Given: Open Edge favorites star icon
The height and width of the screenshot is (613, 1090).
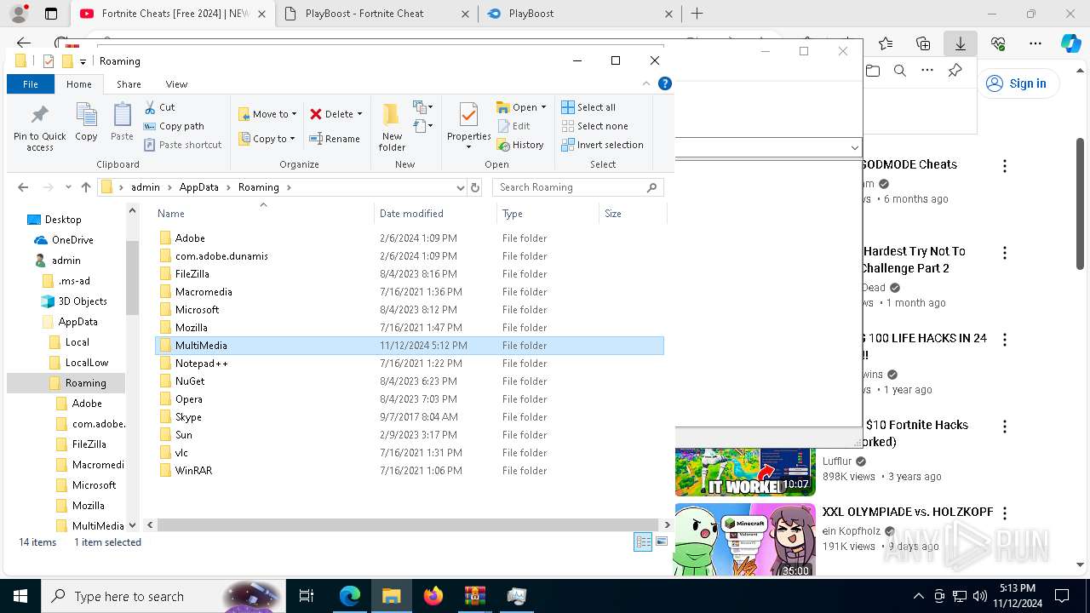Looking at the screenshot, I should tap(886, 43).
